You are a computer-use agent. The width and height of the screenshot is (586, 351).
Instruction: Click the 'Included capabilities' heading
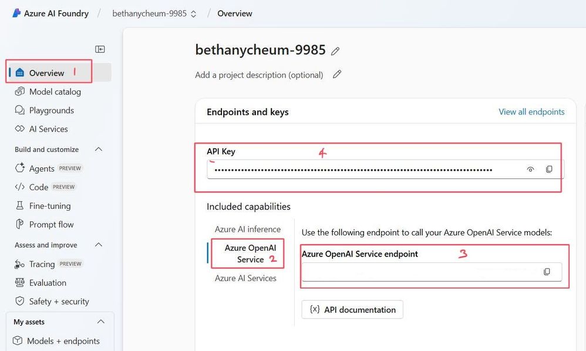[x=248, y=207]
